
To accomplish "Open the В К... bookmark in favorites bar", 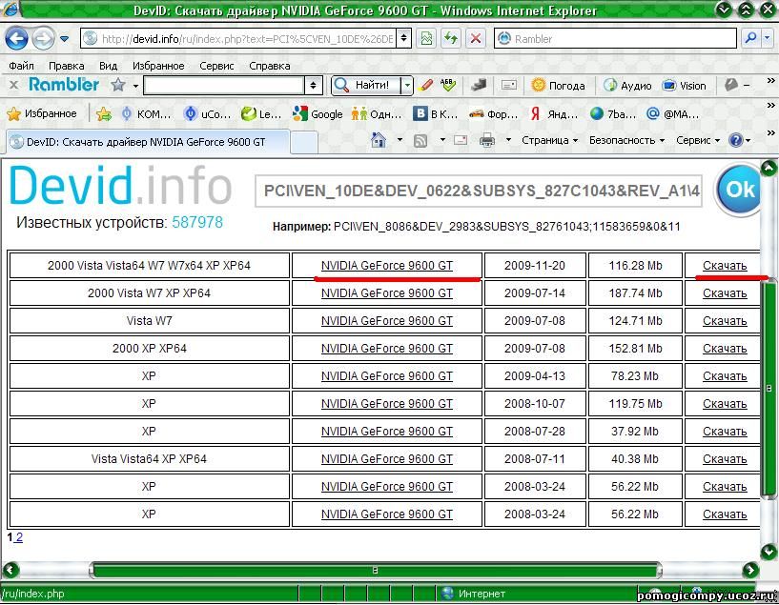I will coord(436,114).
